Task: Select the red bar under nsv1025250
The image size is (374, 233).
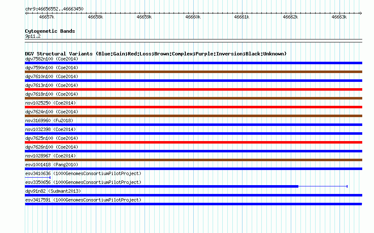Action: (x=193, y=107)
